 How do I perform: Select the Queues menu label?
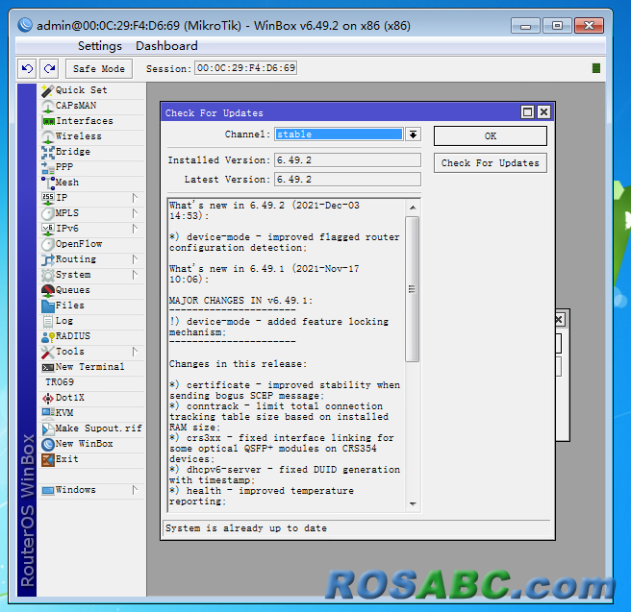[x=73, y=290]
